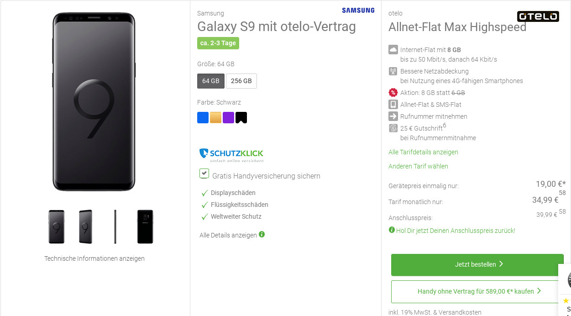Expand Alle Tarifdetails anzeigen
571x316 pixels.
[423, 152]
